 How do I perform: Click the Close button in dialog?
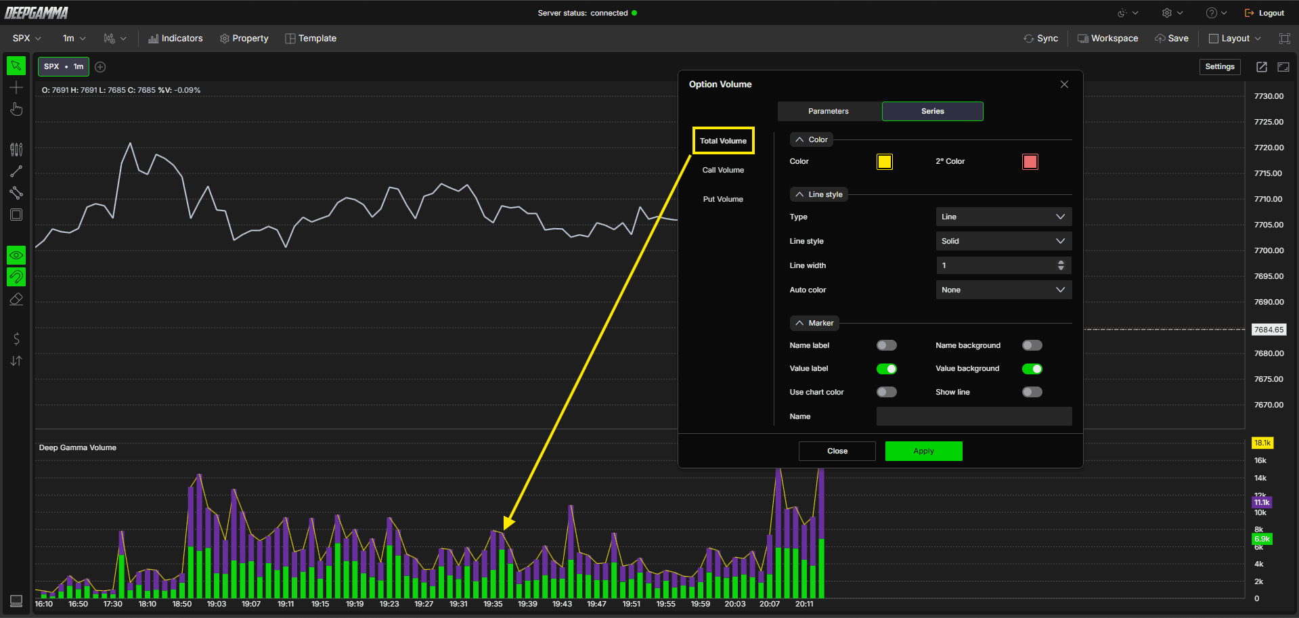(x=837, y=451)
